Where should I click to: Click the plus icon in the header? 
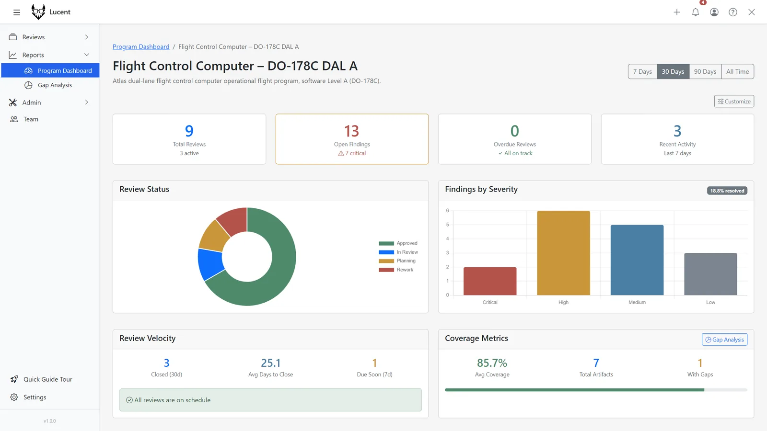click(x=677, y=12)
